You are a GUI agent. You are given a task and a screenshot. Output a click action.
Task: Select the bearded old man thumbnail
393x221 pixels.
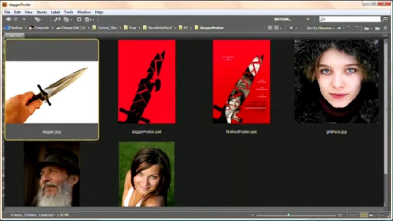52,174
